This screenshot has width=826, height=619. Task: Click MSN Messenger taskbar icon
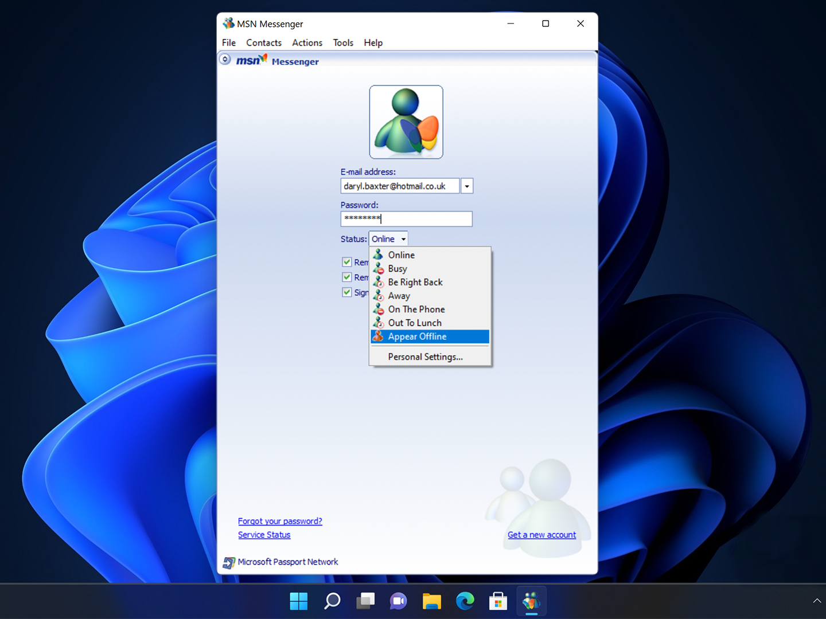(x=531, y=601)
